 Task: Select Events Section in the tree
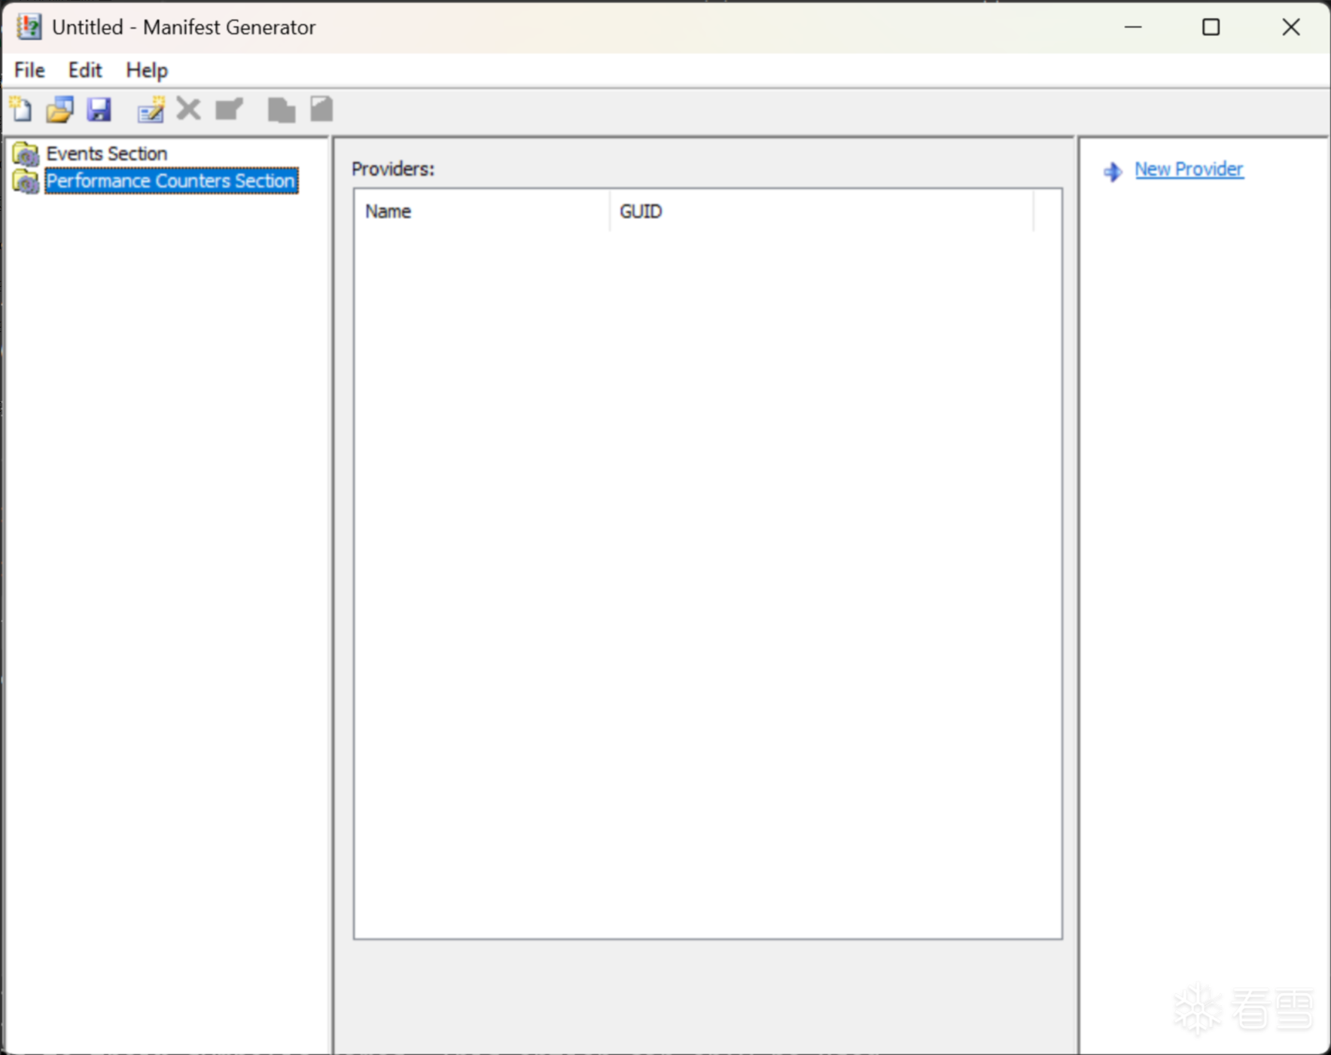(x=107, y=154)
